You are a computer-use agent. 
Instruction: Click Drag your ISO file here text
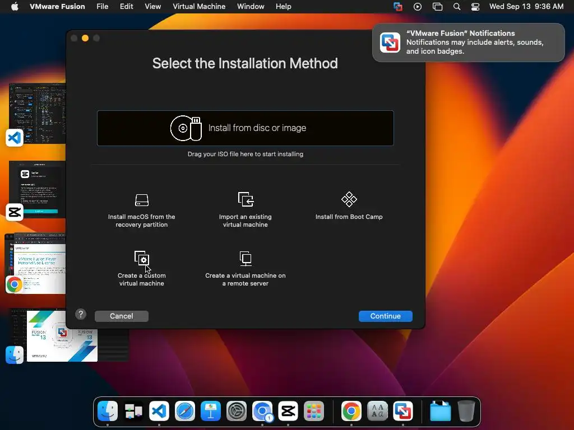click(x=246, y=154)
